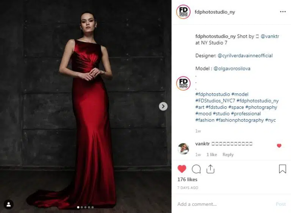
Task: Open the three-dot more options menu
Action: click(283, 12)
